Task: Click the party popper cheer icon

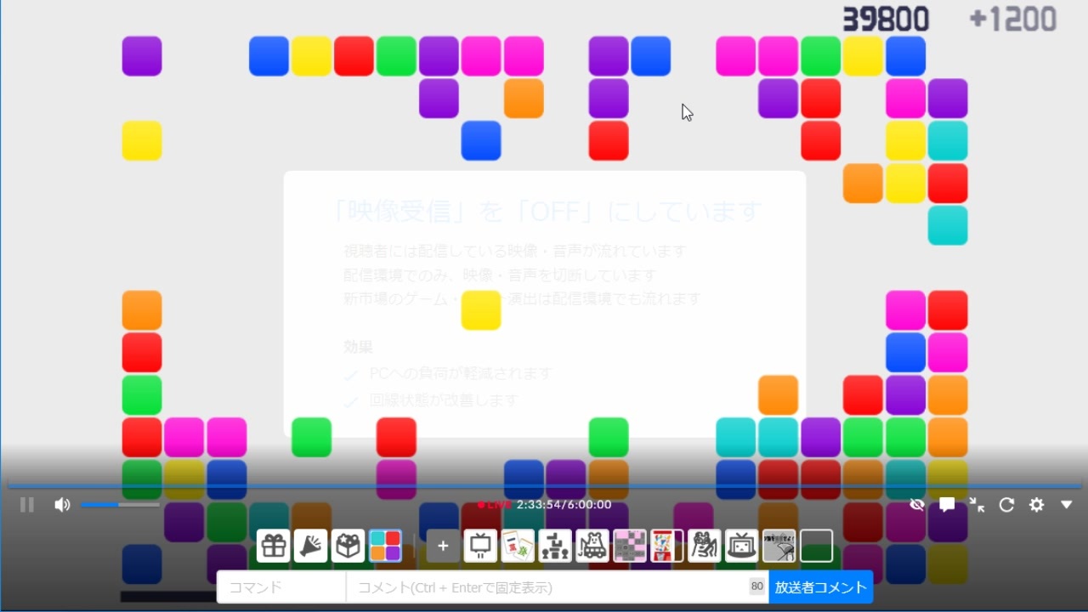Action: [x=311, y=546]
